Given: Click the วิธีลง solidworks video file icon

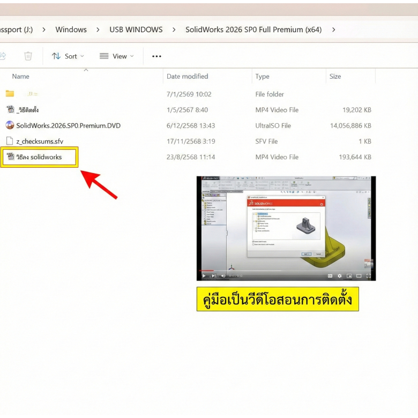Looking at the screenshot, I should coord(10,157).
